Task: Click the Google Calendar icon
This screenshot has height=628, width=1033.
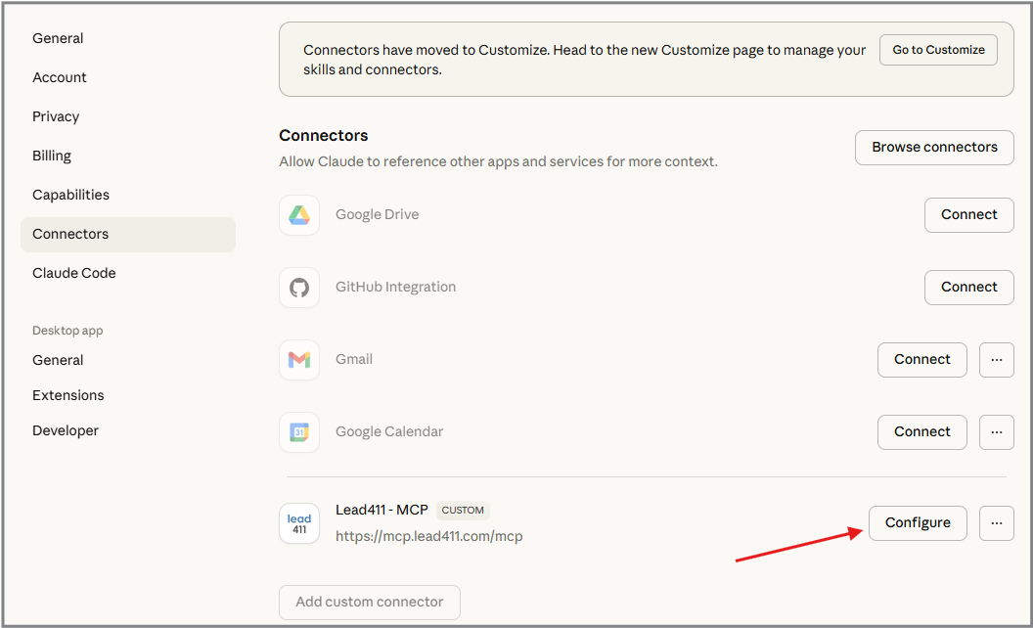Action: (299, 432)
